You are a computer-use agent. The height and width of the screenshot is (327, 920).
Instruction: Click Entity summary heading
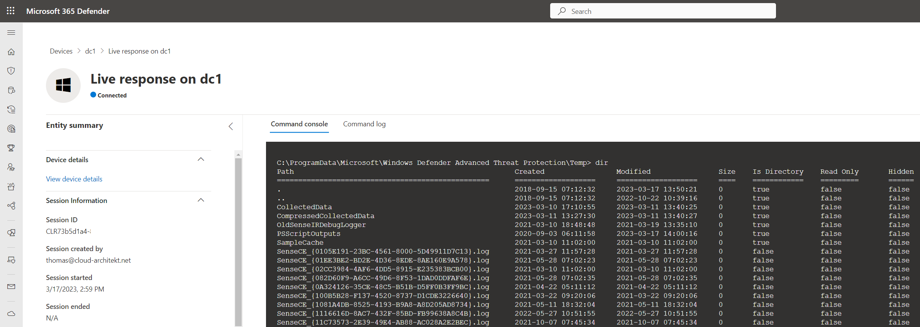pos(75,126)
